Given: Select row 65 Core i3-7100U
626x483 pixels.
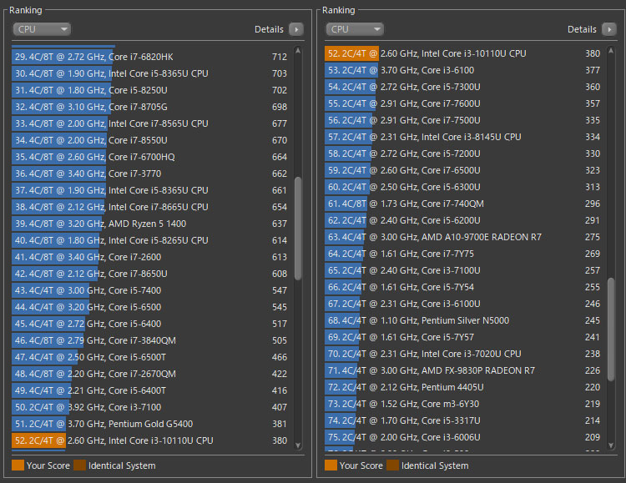Looking at the screenshot, I should coord(465,270).
